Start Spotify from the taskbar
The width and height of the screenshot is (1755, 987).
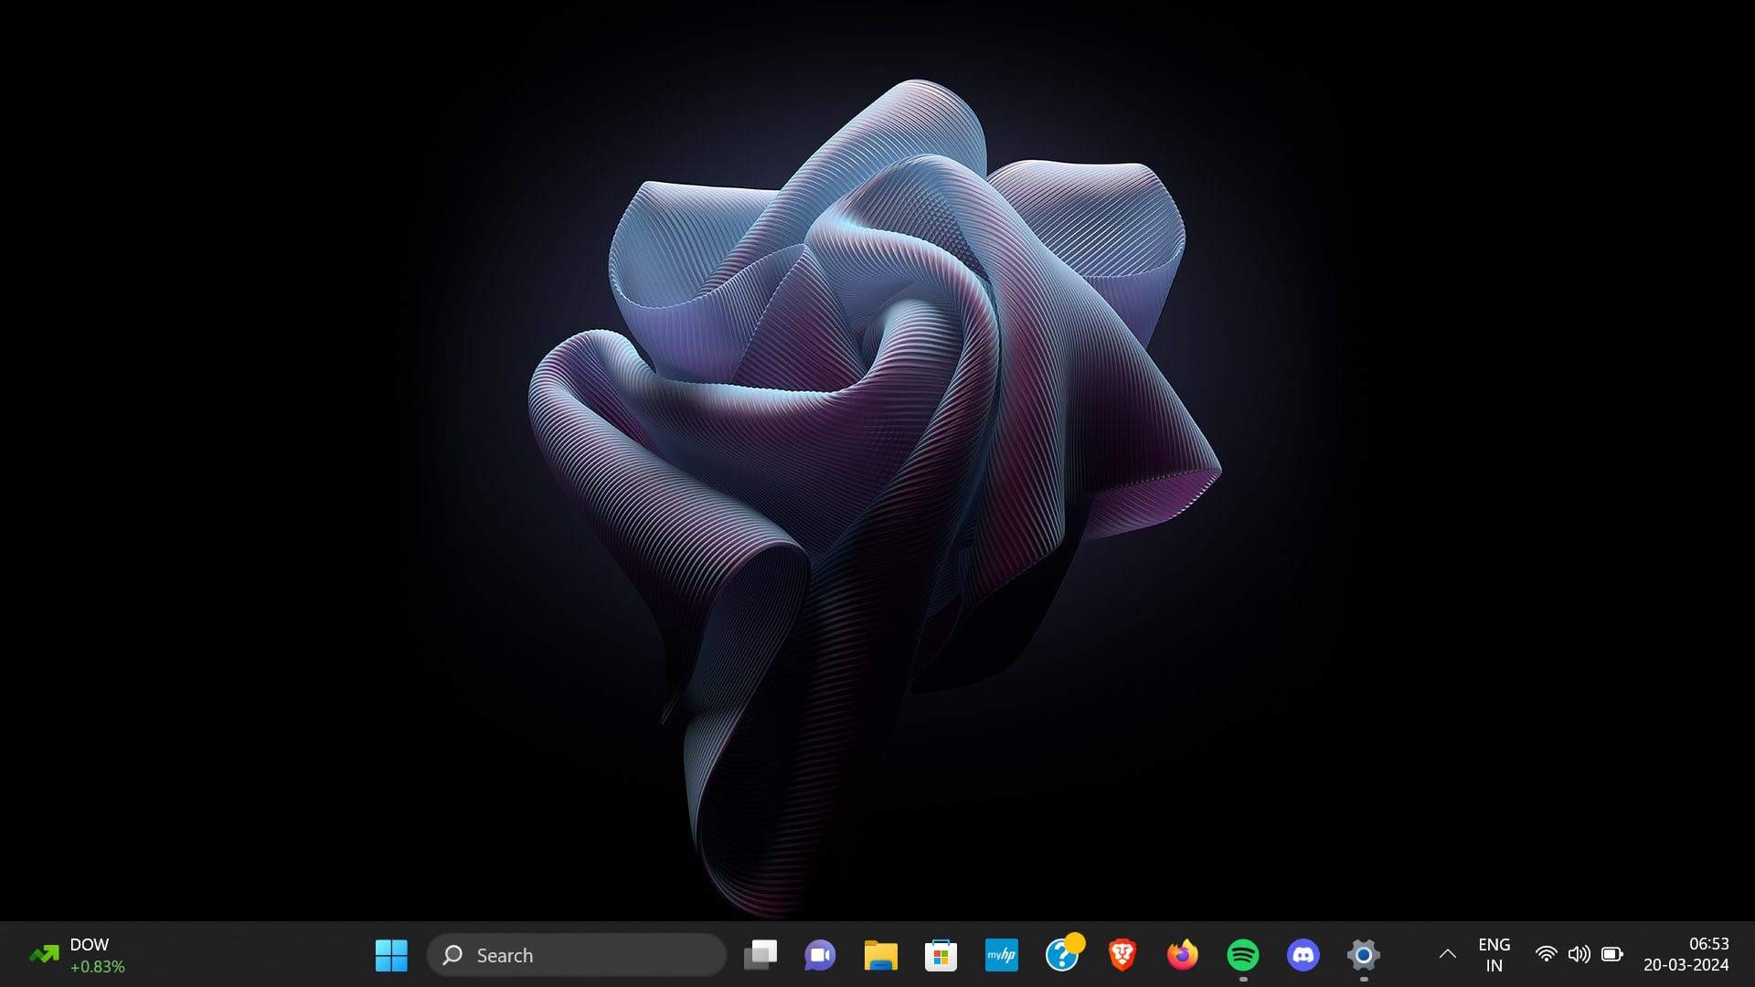(1243, 954)
